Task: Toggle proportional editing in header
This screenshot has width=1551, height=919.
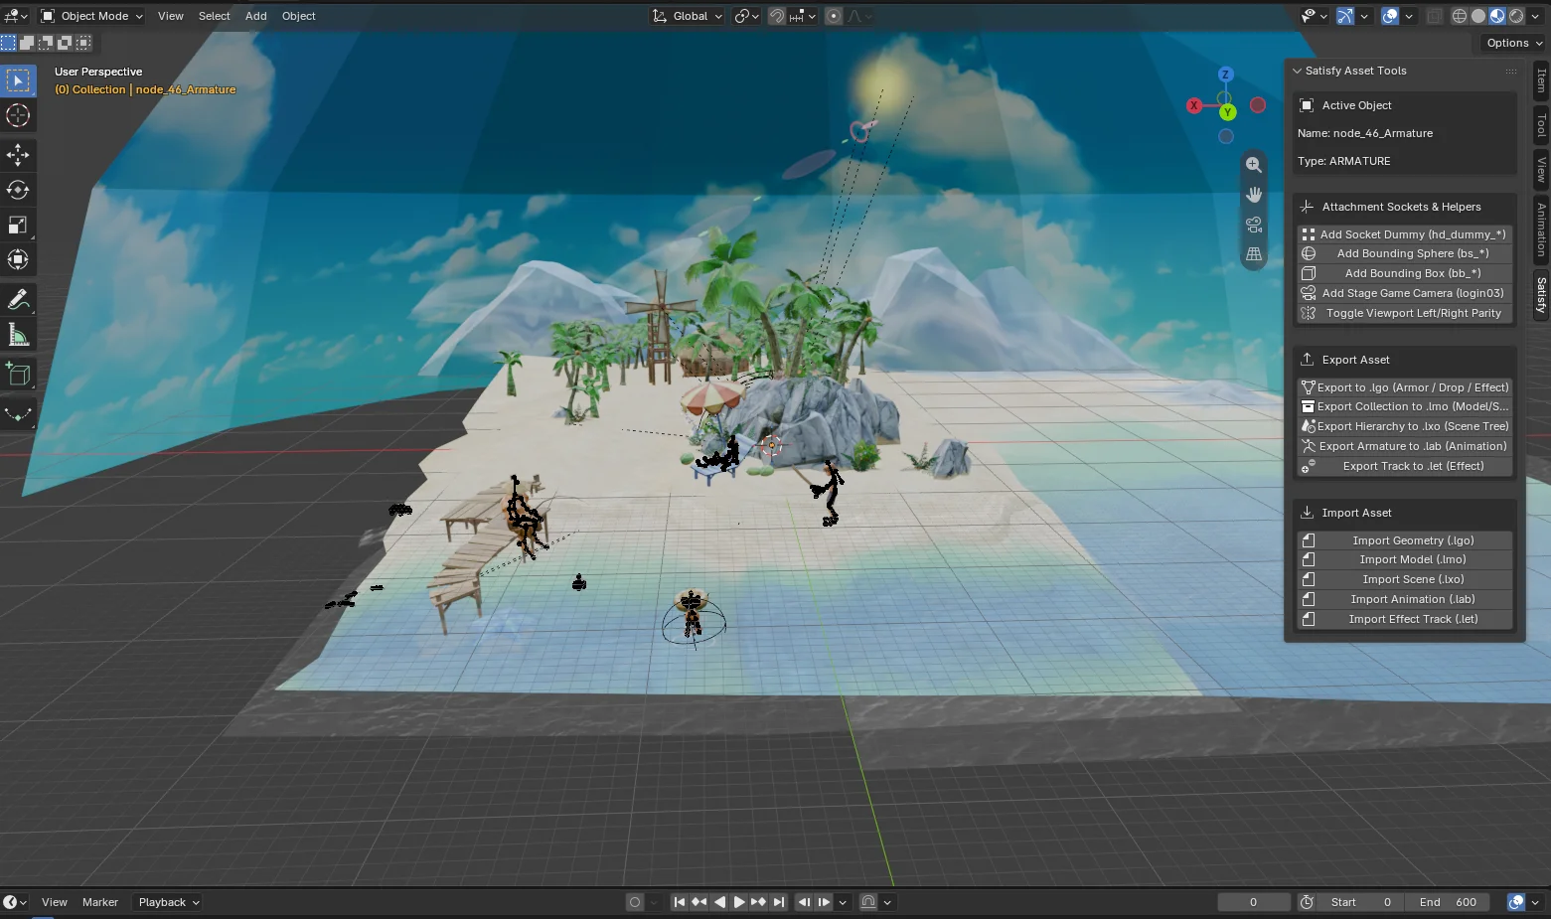Action: [834, 16]
